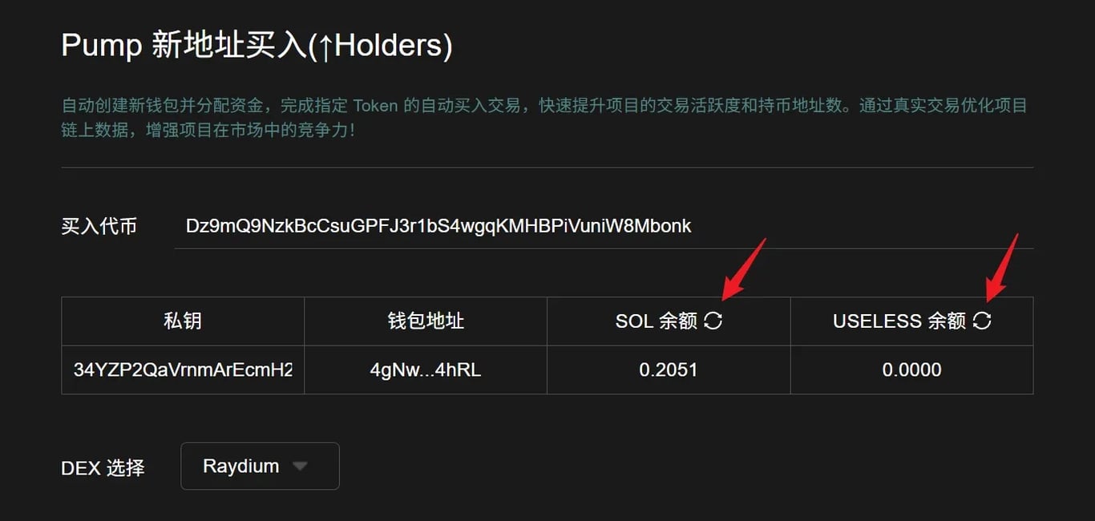The height and width of the screenshot is (521, 1095).
Task: Click the arrow chevron in the Raydium selector
Action: pyautogui.click(x=300, y=466)
